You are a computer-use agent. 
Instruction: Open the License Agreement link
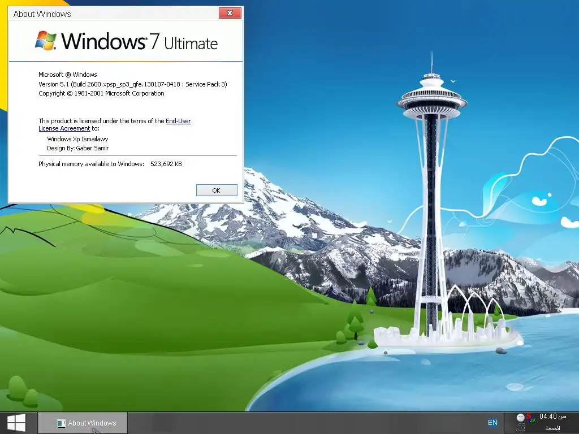pyautogui.click(x=64, y=128)
